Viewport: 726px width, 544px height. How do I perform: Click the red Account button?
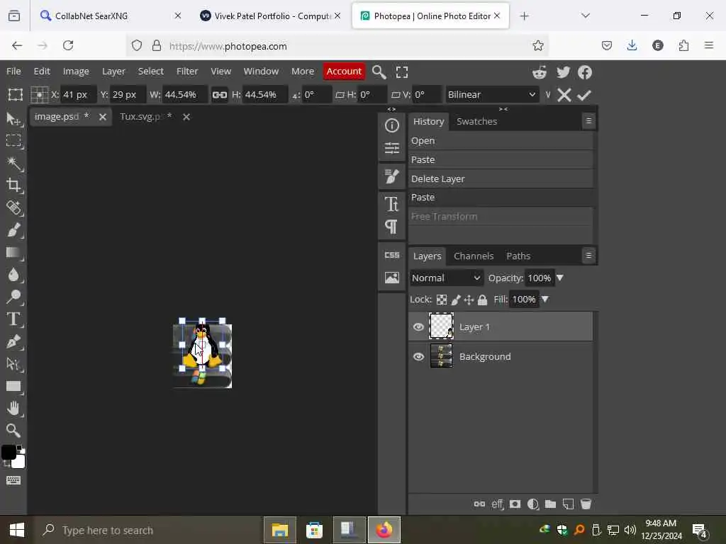[344, 72]
